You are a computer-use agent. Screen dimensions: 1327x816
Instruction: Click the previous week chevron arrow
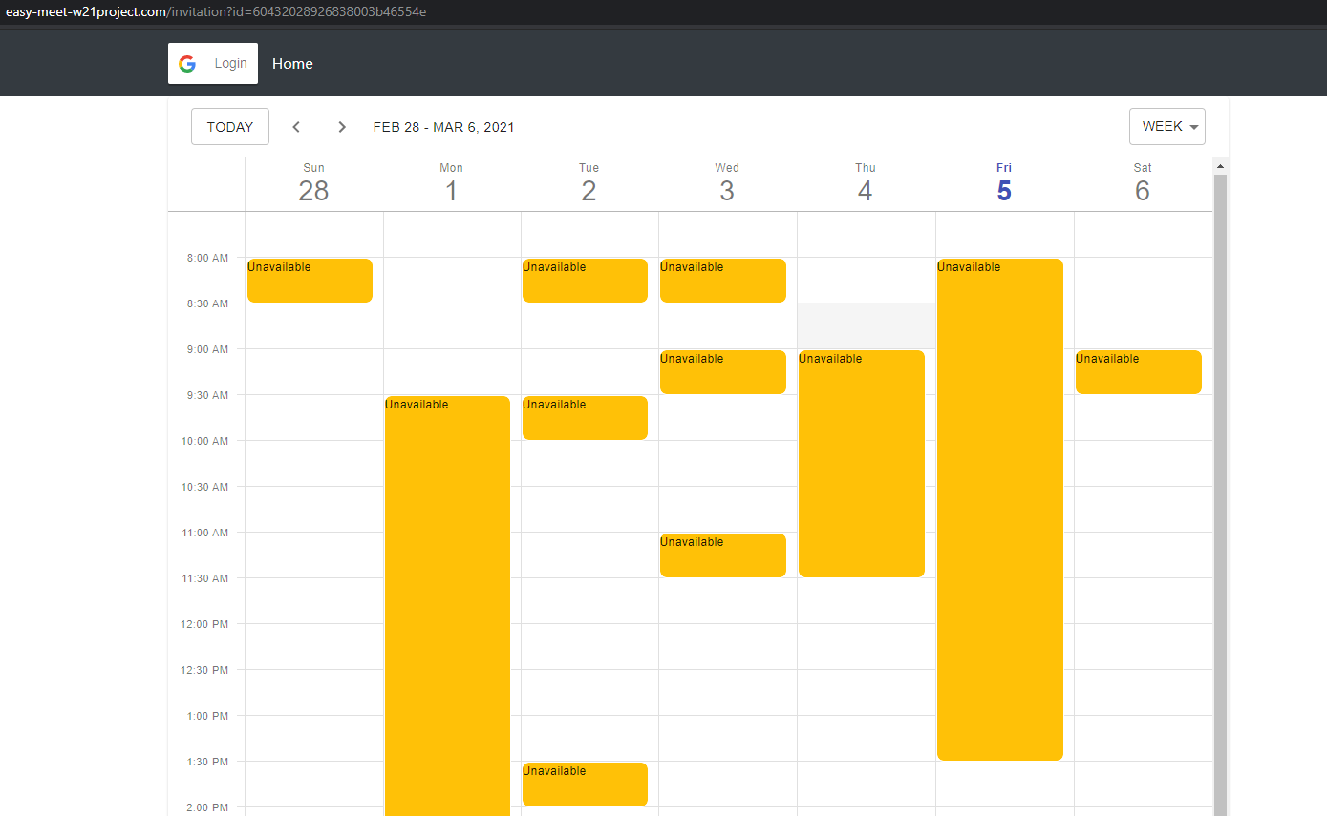click(x=296, y=126)
